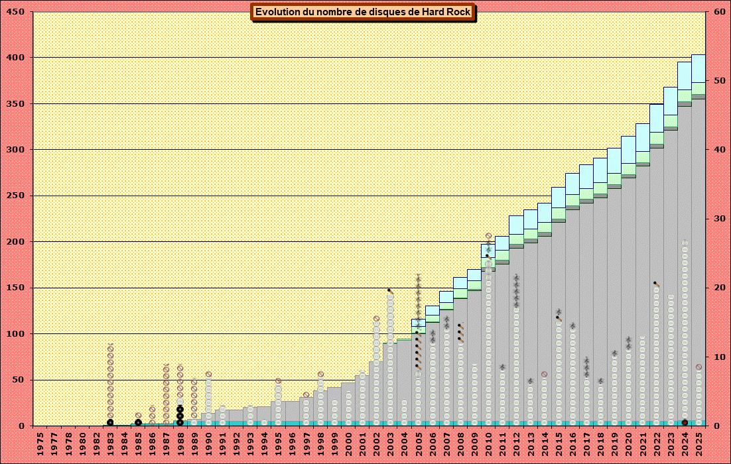Click the 200 value on the left axis
The image size is (731, 464).
17,242
